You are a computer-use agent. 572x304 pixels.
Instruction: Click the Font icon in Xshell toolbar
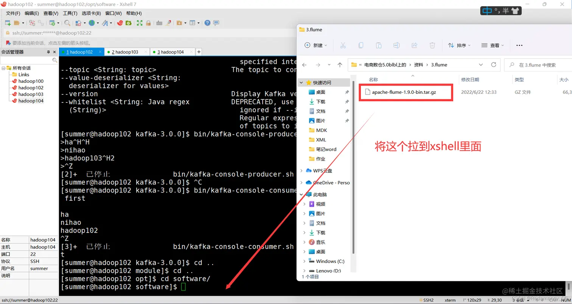click(x=105, y=23)
